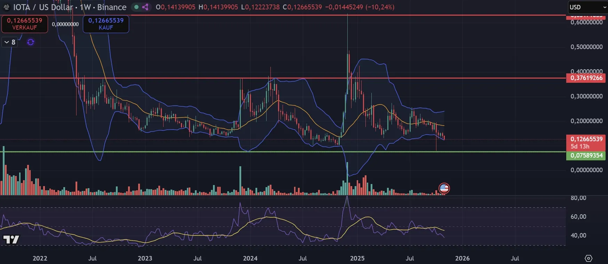Click the 2024 label on time axis
The height and width of the screenshot is (264, 608).
point(250,258)
